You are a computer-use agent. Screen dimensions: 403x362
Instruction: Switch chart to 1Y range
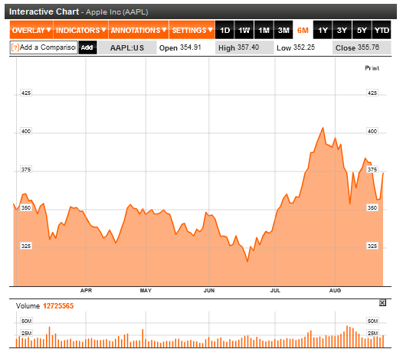point(323,31)
